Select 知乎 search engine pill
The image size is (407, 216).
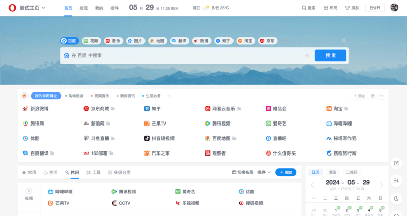(x=224, y=41)
